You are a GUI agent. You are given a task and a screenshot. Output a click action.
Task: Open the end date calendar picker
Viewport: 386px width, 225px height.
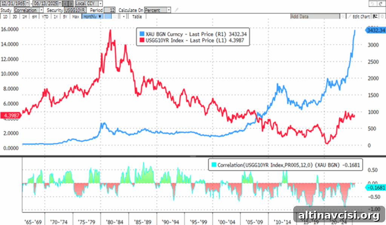pyautogui.click(x=60, y=4)
